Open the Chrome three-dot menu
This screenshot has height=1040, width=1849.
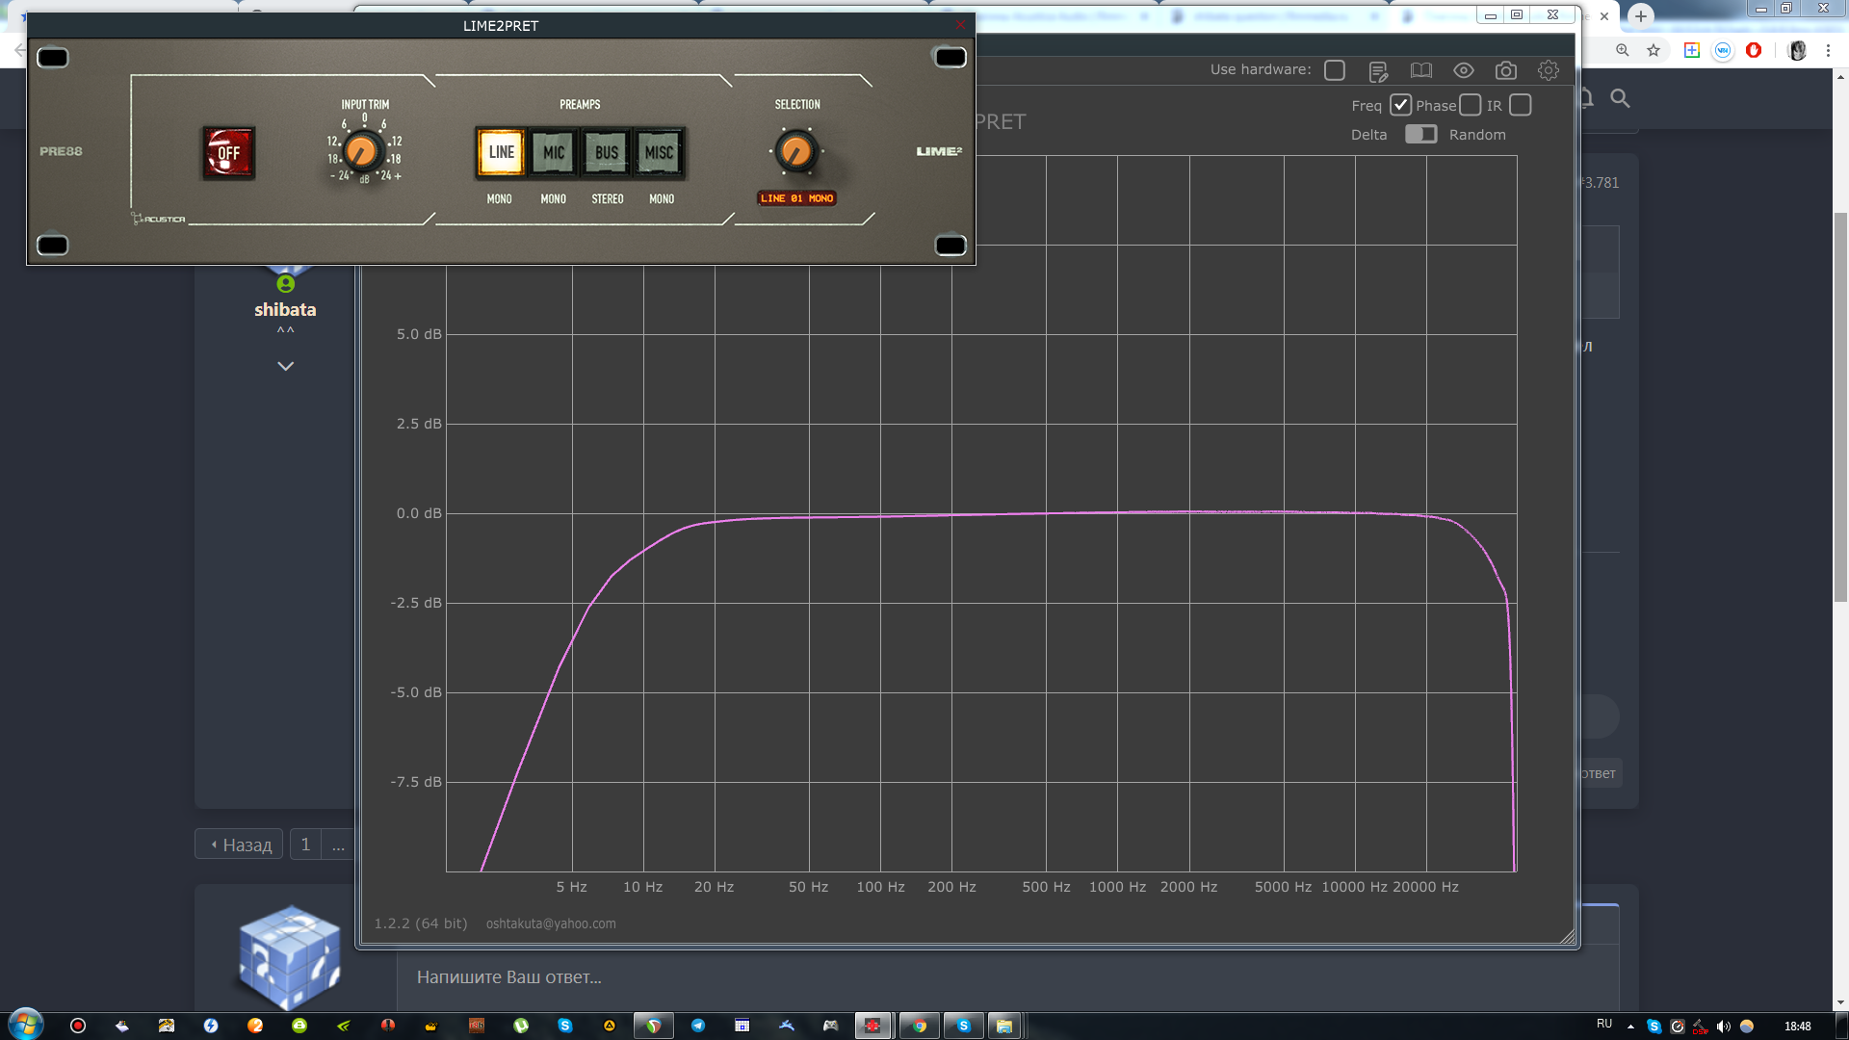[x=1828, y=50]
